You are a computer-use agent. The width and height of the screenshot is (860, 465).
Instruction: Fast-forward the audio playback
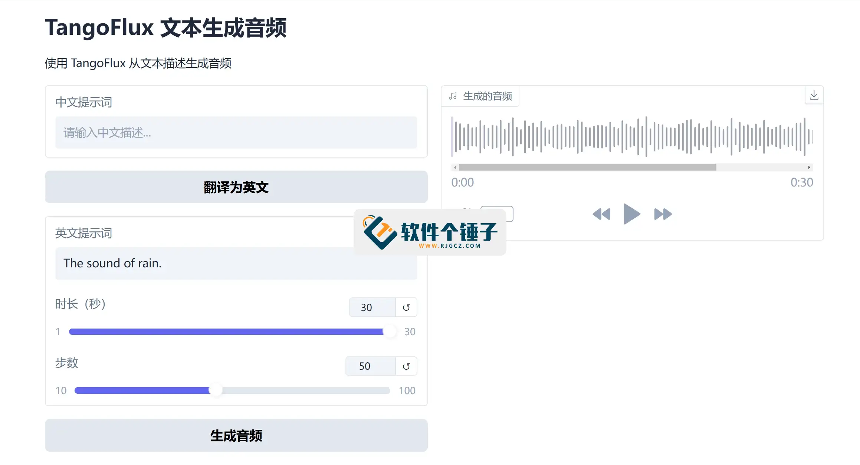[x=663, y=214]
